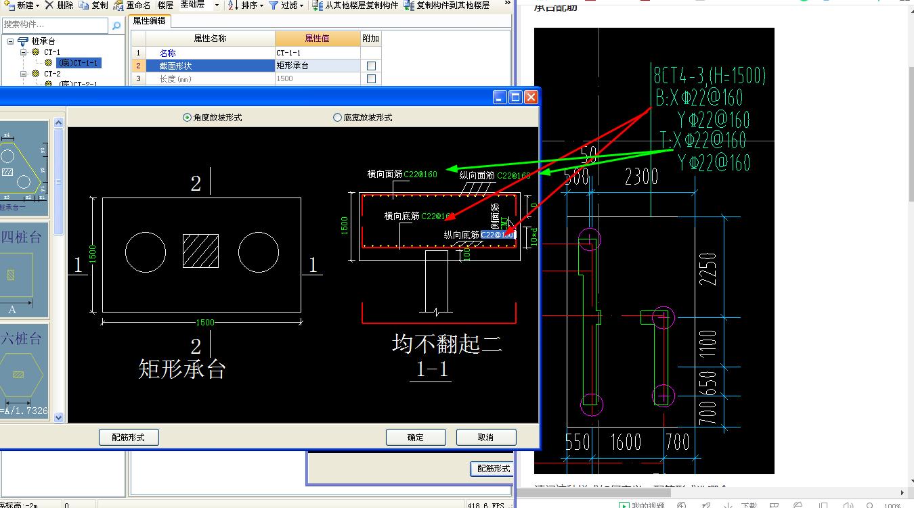Click the gear icon next to CT-1

(36, 52)
